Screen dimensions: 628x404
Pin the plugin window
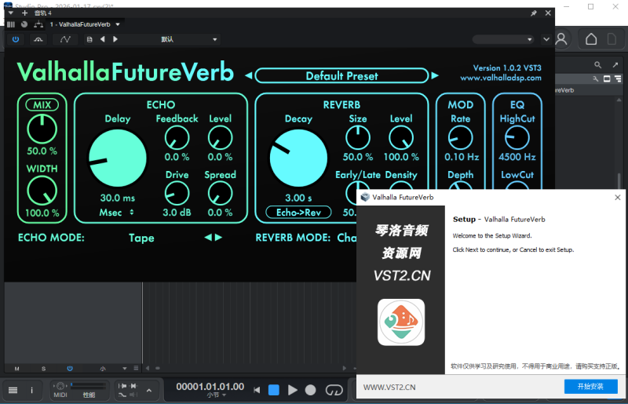pos(534,13)
